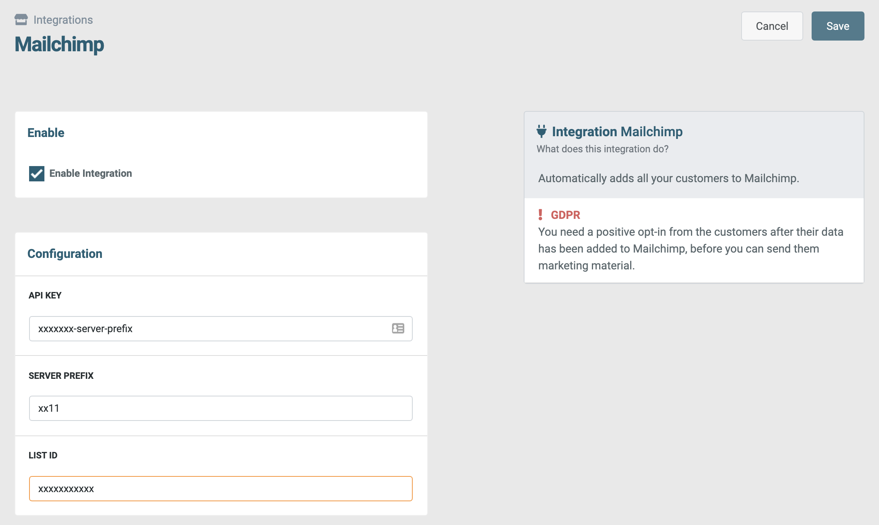Focus the List ID input field
879x525 pixels.
click(221, 489)
